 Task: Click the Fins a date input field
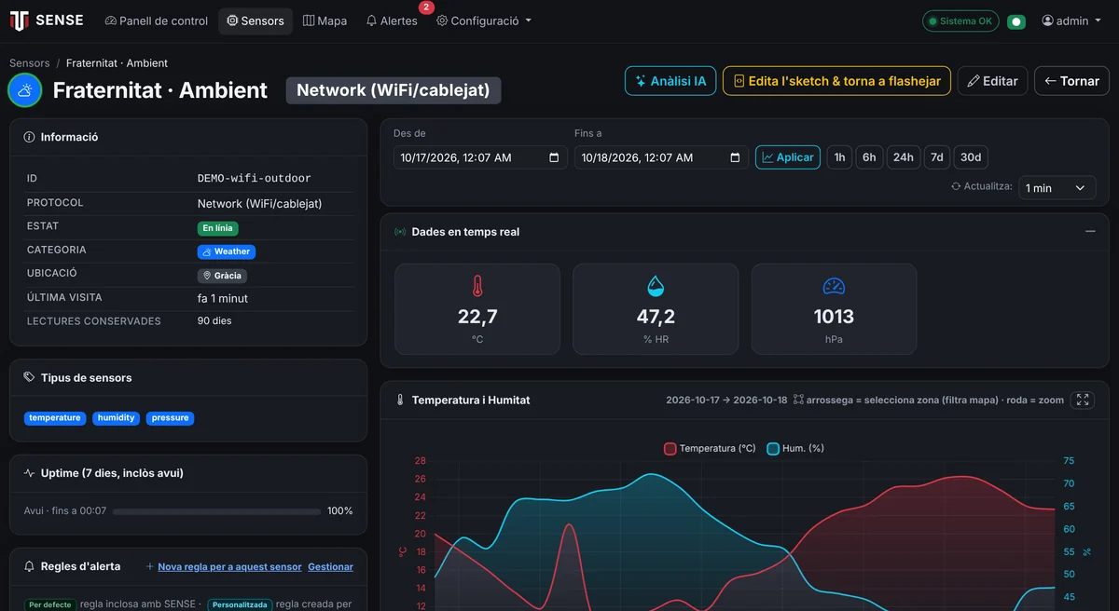tap(661, 157)
